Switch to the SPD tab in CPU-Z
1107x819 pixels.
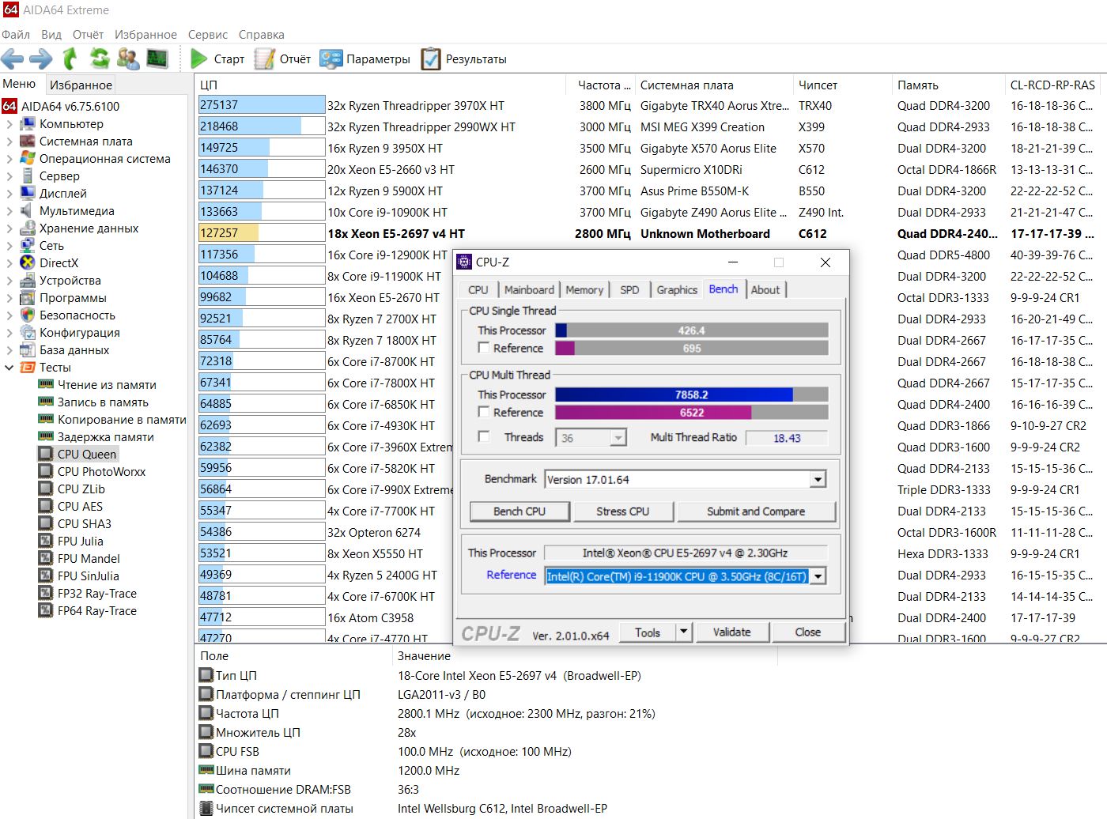pos(629,290)
